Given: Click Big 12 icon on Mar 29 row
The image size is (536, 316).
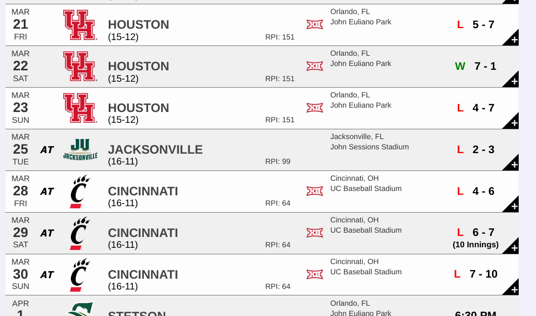Looking at the screenshot, I should click(315, 233).
